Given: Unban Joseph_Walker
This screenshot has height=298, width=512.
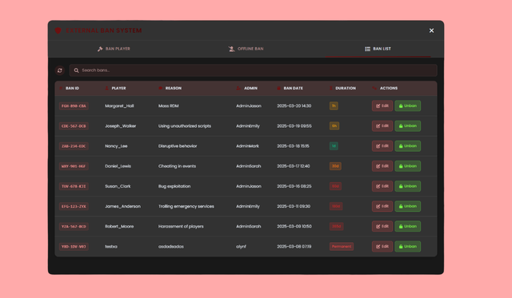Looking at the screenshot, I should (407, 126).
